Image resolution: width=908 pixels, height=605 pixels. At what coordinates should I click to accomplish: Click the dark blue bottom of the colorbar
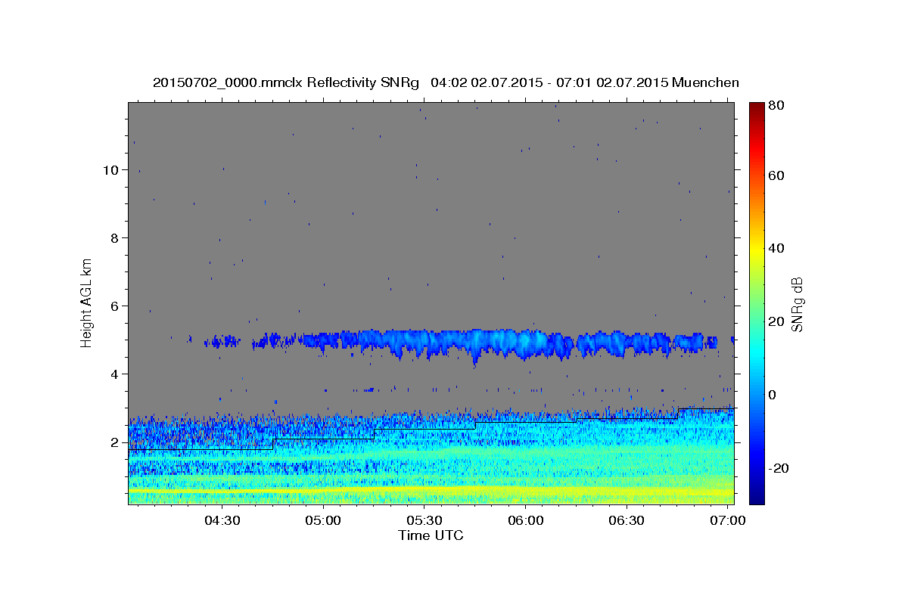757,495
